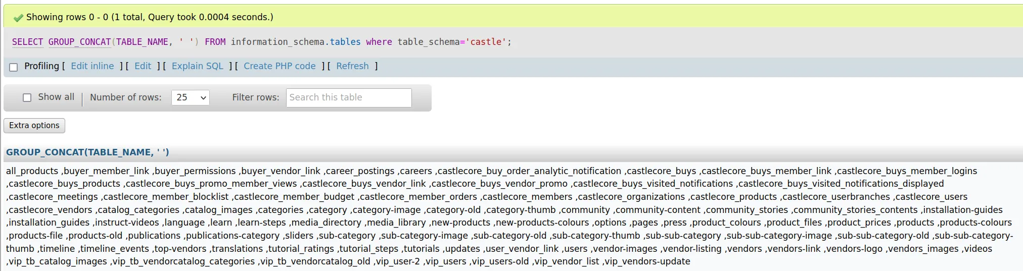1023x271 pixels.
Task: Click the green success checkmark icon
Action: click(18, 18)
